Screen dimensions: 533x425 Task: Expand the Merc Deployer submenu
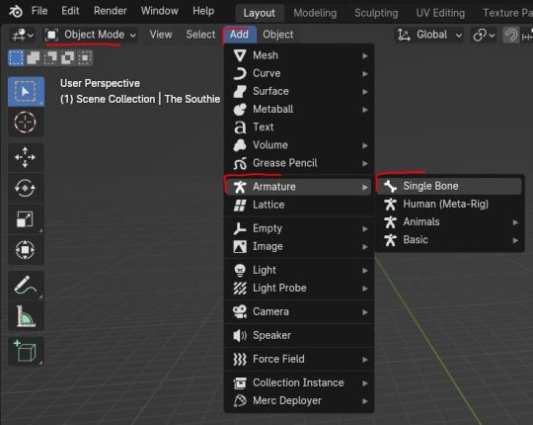(300, 401)
